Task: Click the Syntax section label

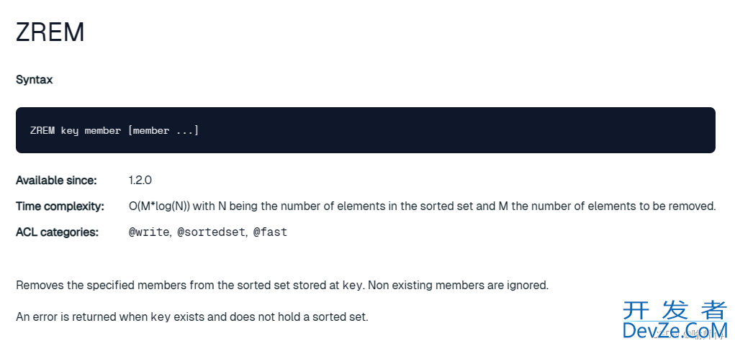Action: 35,80
